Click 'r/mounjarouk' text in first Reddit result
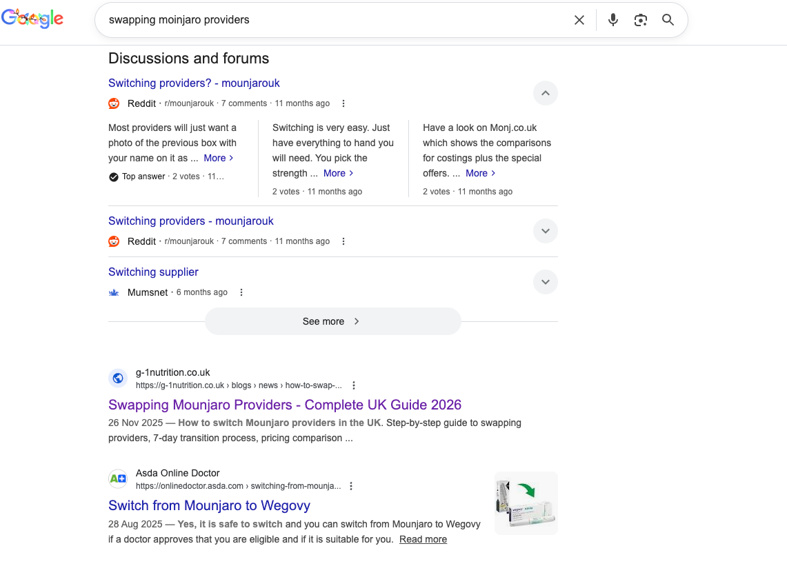This screenshot has width=787, height=566. click(x=189, y=103)
